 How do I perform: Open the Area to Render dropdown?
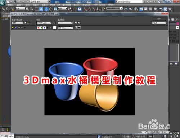(x=17, y=23)
